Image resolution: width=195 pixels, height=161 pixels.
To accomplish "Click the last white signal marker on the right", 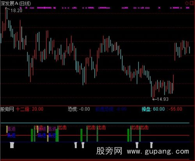I will pyautogui.click(x=151, y=145).
